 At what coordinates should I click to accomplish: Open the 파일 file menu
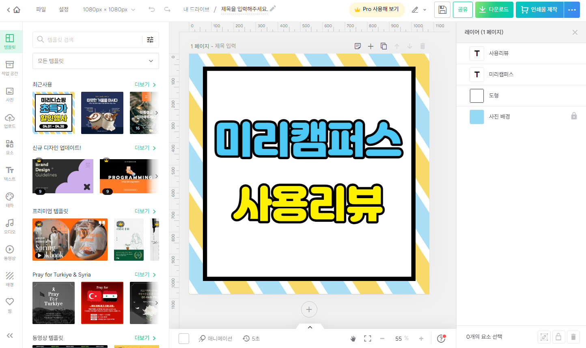(x=41, y=9)
